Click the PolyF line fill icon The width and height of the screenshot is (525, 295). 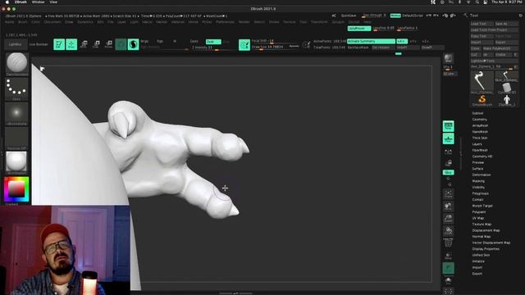[x=449, y=243]
